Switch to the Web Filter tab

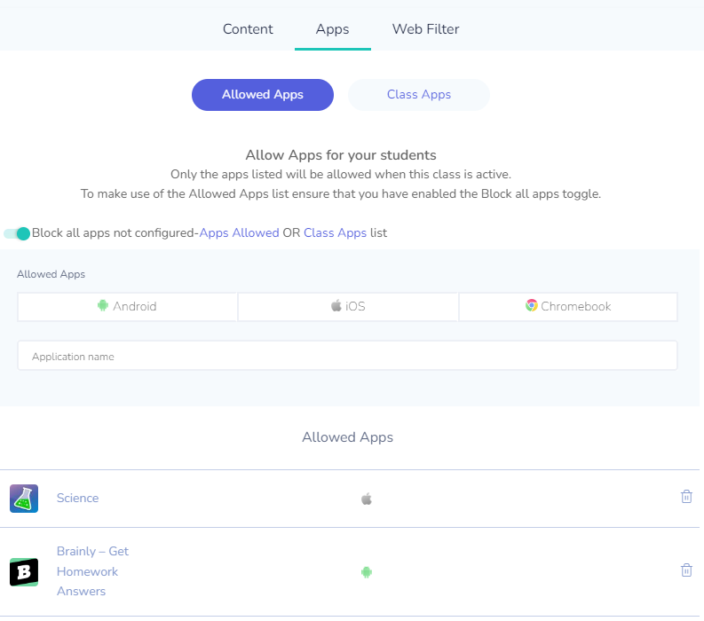[425, 29]
